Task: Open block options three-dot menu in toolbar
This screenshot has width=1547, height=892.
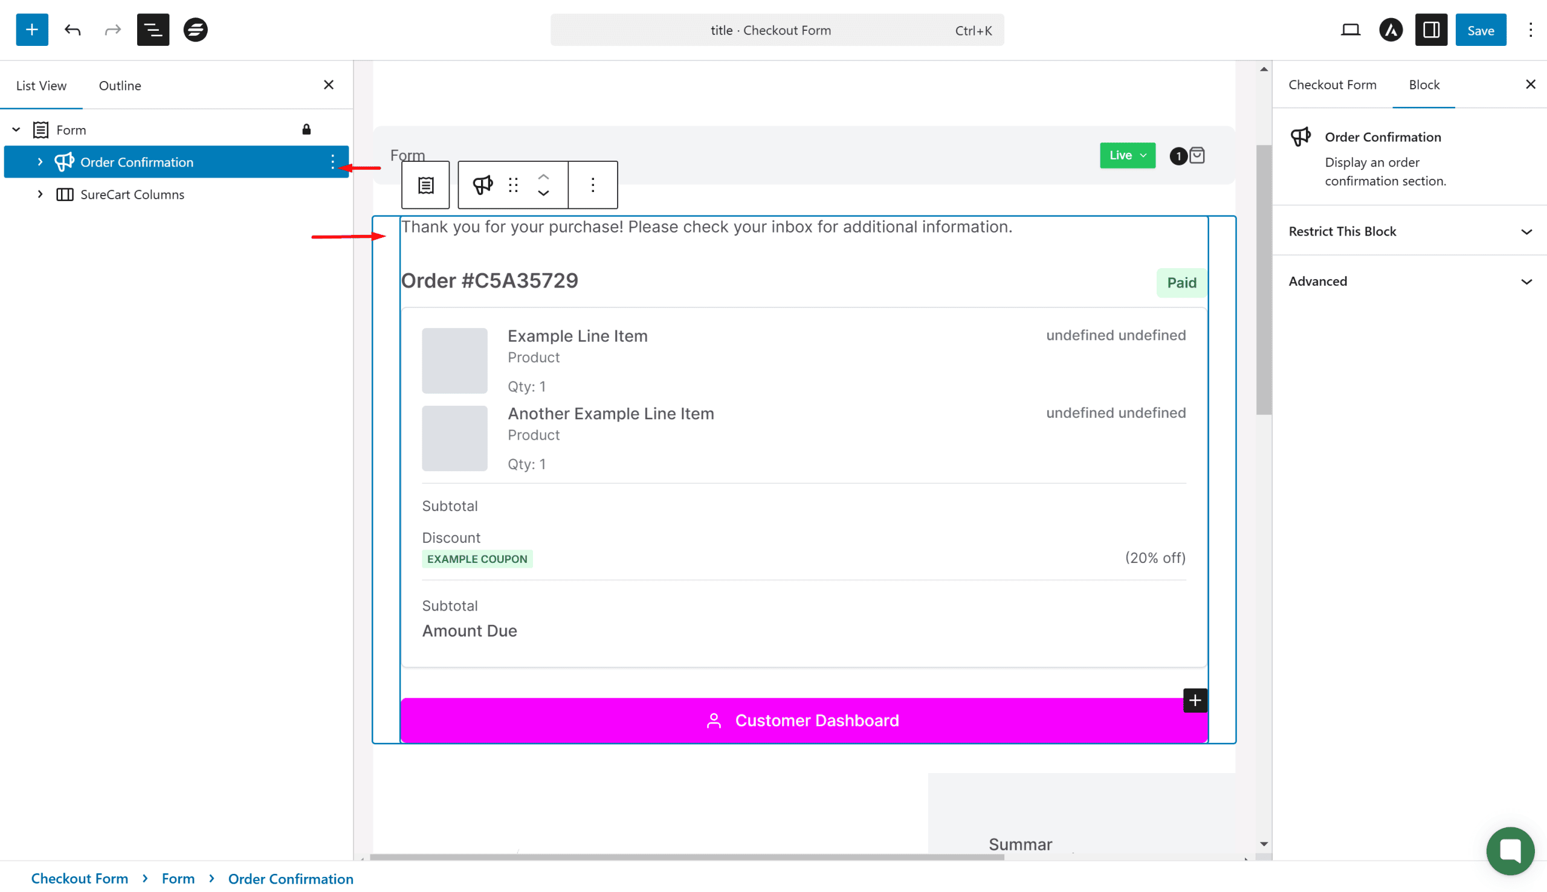Action: point(592,185)
